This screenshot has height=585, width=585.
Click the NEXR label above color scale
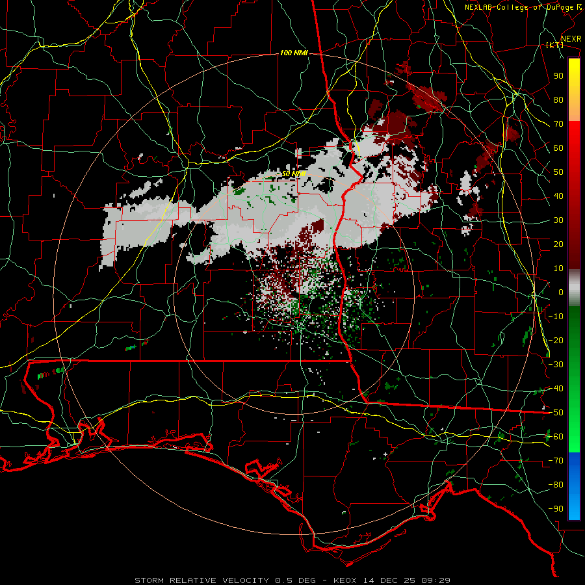pyautogui.click(x=571, y=39)
